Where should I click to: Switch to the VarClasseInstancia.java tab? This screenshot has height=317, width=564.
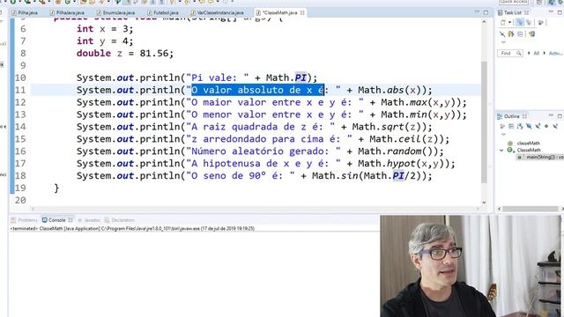click(x=218, y=12)
